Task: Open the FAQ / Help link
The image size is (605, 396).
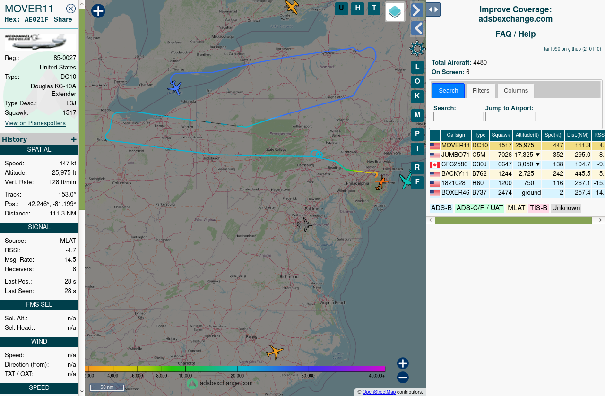Action: tap(515, 34)
